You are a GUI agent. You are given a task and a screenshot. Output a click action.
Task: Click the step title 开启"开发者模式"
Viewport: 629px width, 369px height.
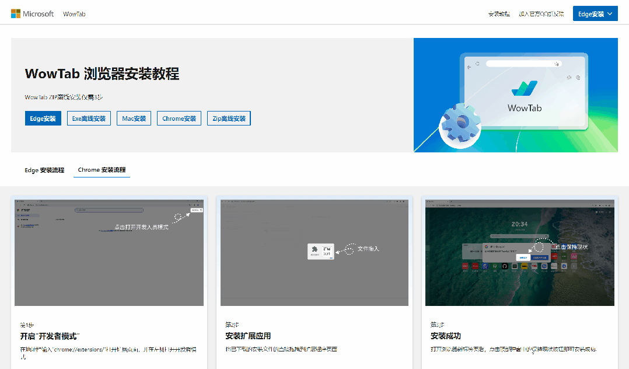tap(50, 336)
